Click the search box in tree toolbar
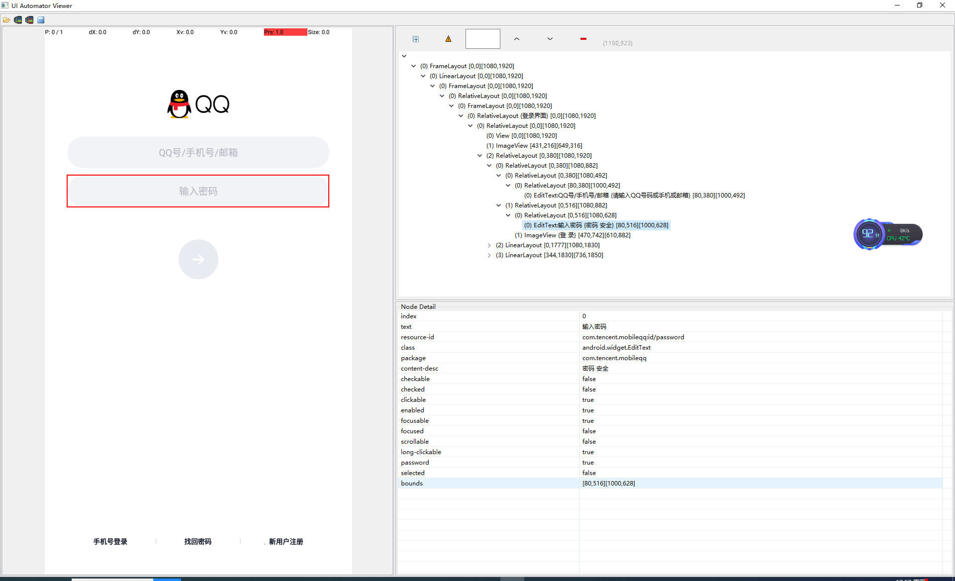The height and width of the screenshot is (581, 955). click(482, 39)
